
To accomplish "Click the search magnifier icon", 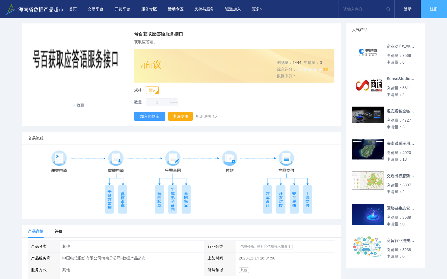I will [x=388, y=9].
